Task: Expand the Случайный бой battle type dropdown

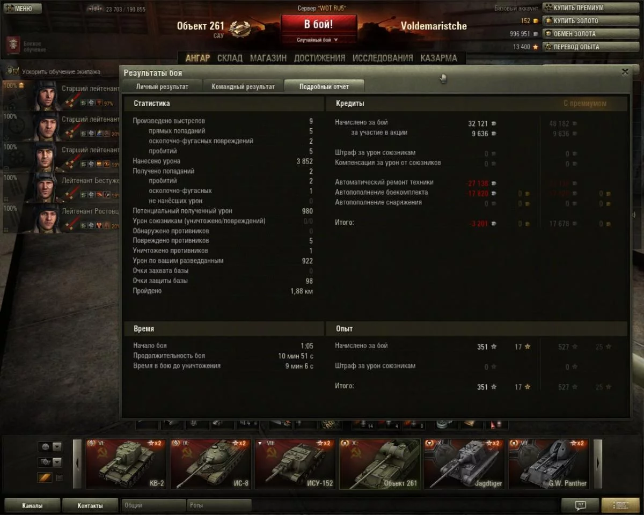Action: [319, 40]
